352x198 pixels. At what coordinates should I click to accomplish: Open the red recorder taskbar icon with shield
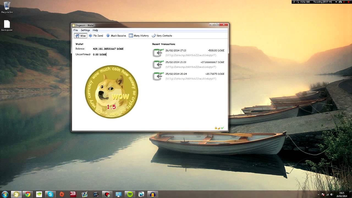coord(107,194)
